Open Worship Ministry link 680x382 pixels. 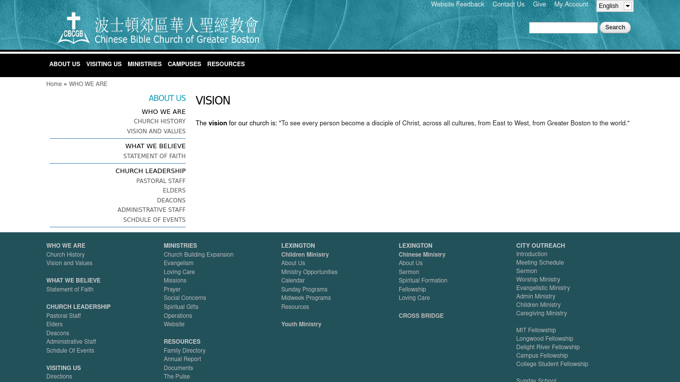[538, 280]
